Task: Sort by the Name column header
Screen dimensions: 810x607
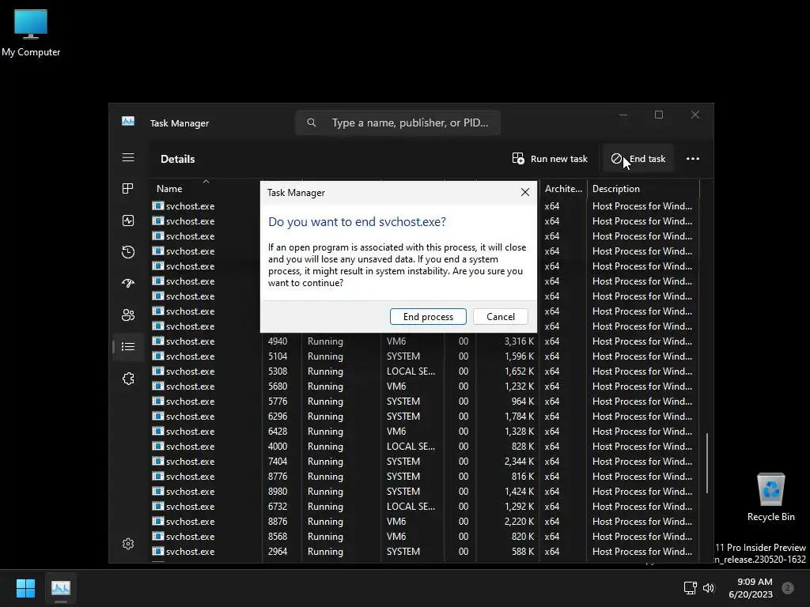Action: tap(206, 188)
